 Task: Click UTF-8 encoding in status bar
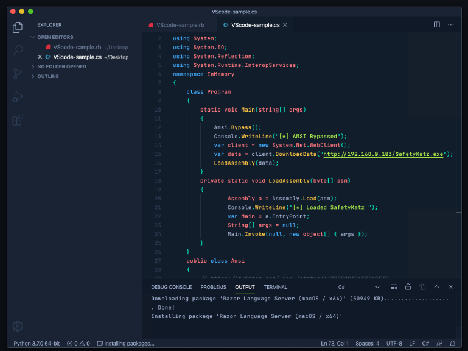tap(394, 344)
